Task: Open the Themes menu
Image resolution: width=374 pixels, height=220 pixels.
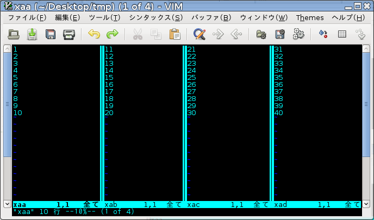Action: (310, 17)
